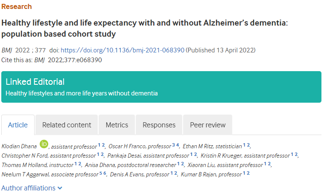Click the Research section label
The height and width of the screenshot is (193, 324).
[17, 6]
